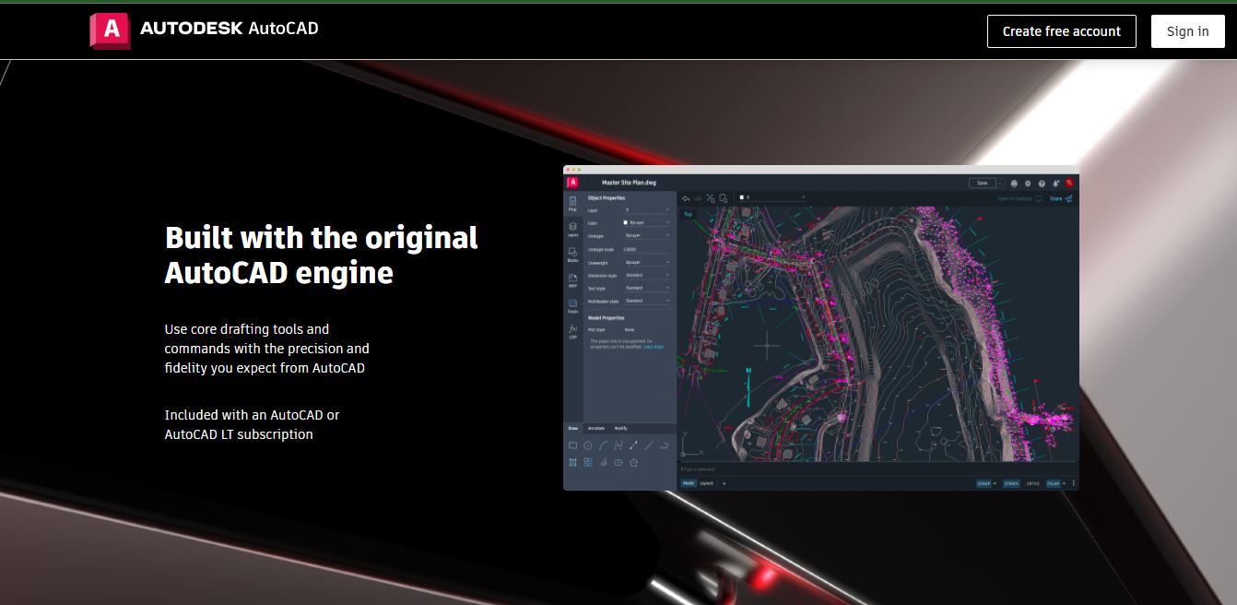
Task: Select the Layout1 tab
Action: 706,483
